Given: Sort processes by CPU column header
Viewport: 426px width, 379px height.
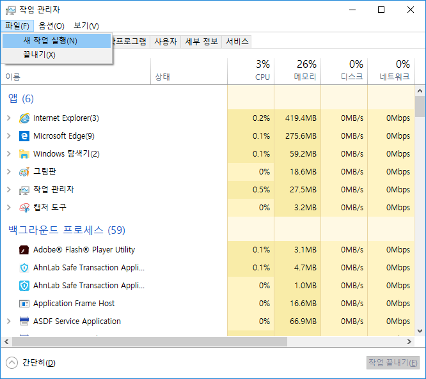Looking at the screenshot, I should click(x=251, y=72).
